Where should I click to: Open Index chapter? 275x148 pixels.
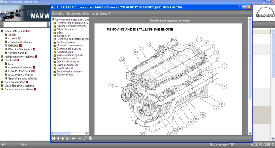[x=59, y=32]
